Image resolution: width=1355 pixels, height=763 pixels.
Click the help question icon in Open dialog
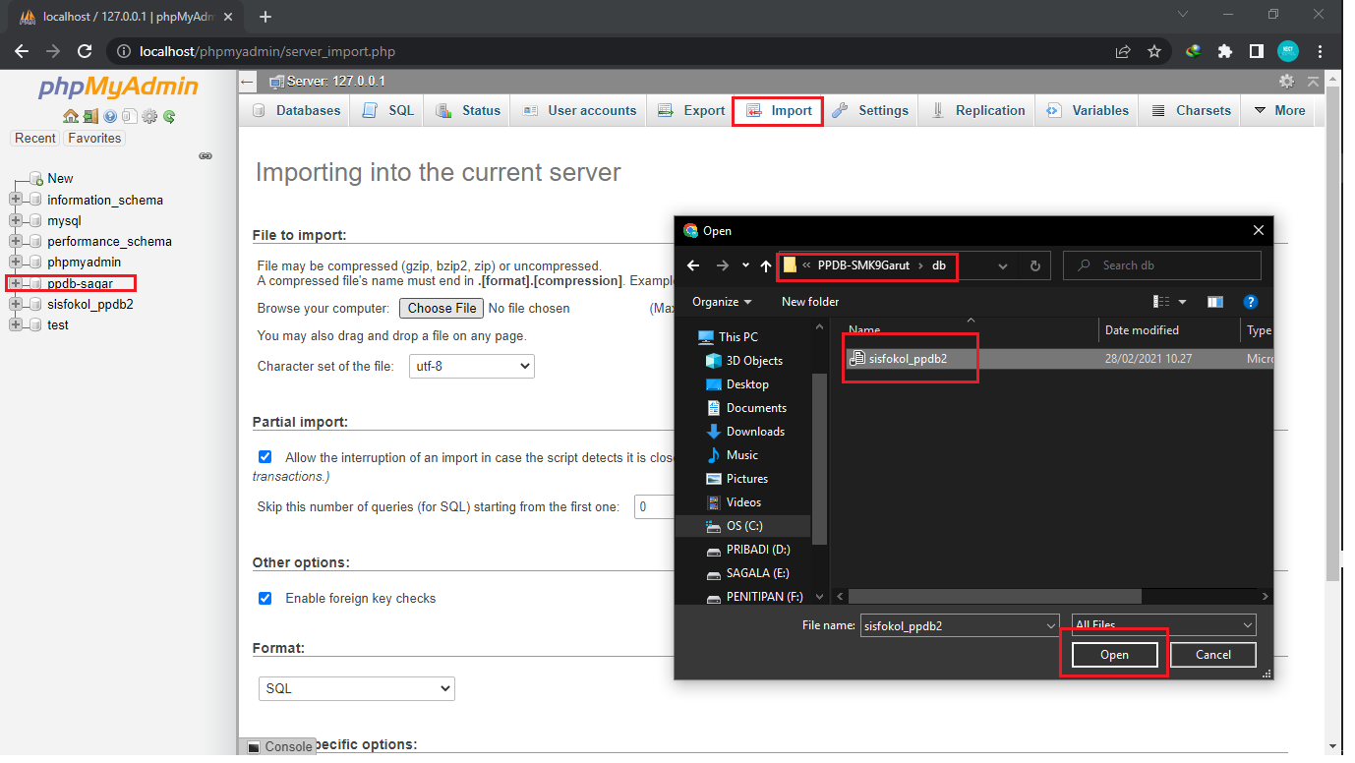1251,302
